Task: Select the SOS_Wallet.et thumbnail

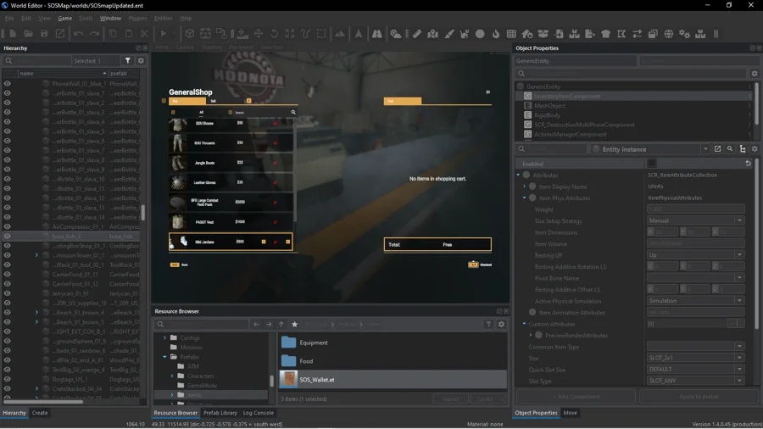Action: coord(288,379)
